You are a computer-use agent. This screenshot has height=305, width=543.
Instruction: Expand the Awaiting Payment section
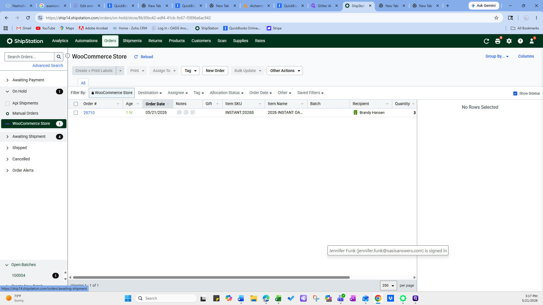point(7,80)
